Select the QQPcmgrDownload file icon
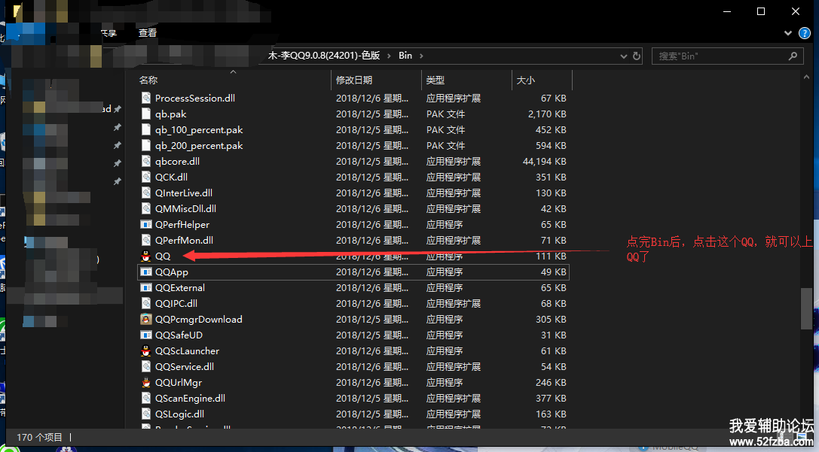Screen dimensions: 819x452 click(146, 320)
